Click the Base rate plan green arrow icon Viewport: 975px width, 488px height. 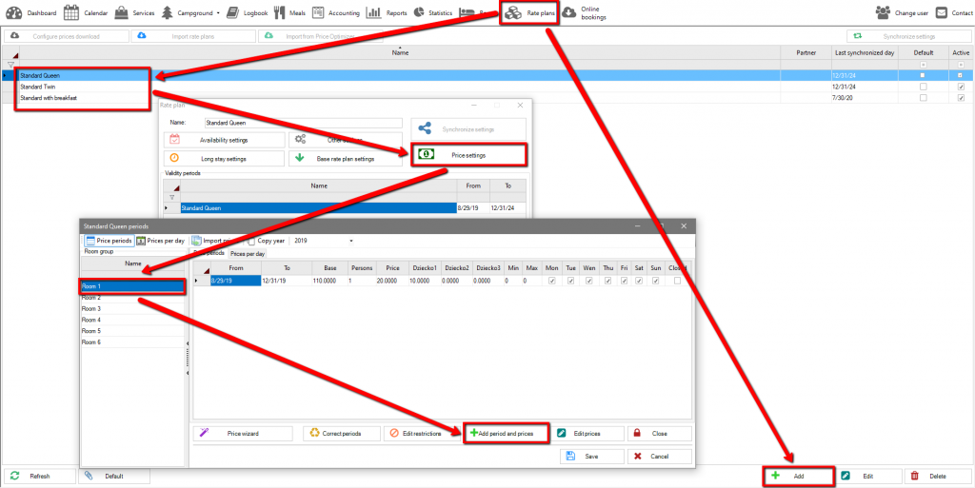(x=299, y=158)
